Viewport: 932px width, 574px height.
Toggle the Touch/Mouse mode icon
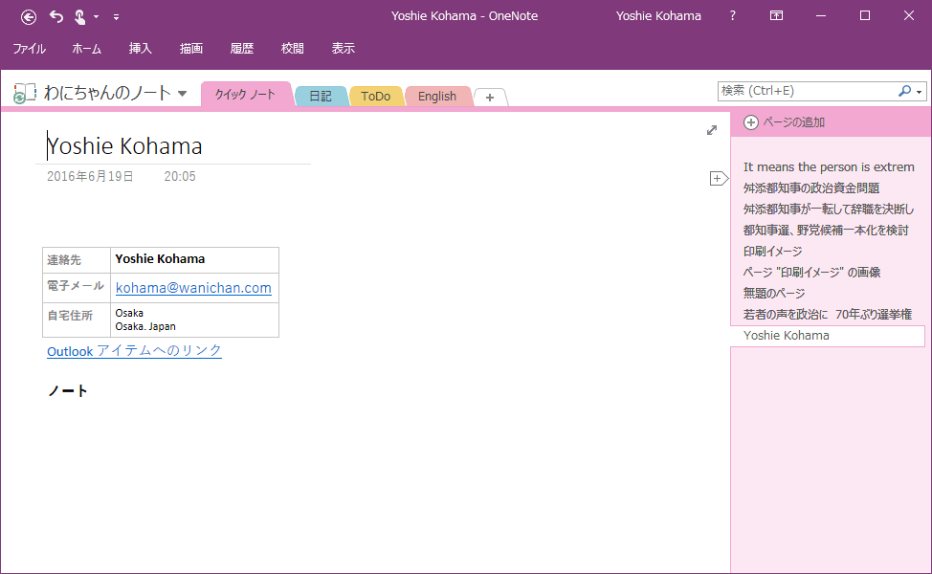pos(79,17)
